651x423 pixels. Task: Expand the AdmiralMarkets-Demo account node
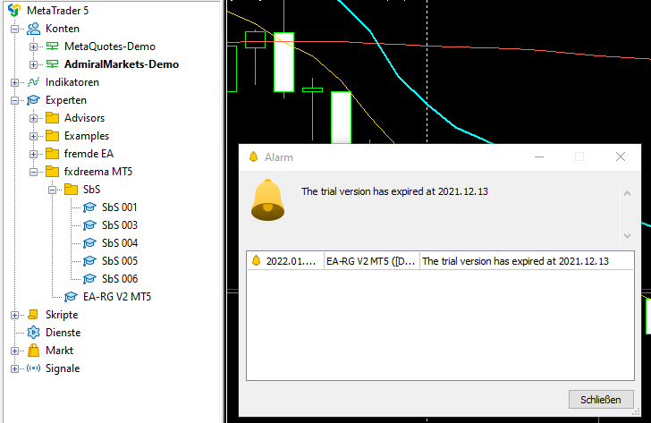(x=33, y=64)
